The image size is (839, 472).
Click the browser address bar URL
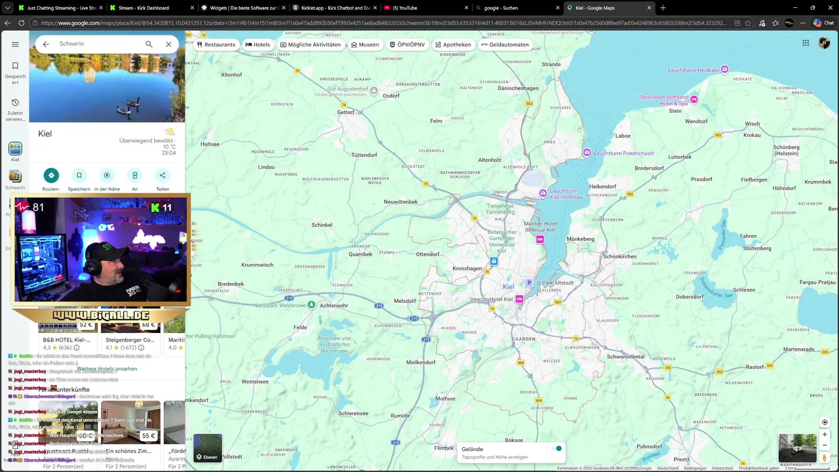[x=383, y=23]
